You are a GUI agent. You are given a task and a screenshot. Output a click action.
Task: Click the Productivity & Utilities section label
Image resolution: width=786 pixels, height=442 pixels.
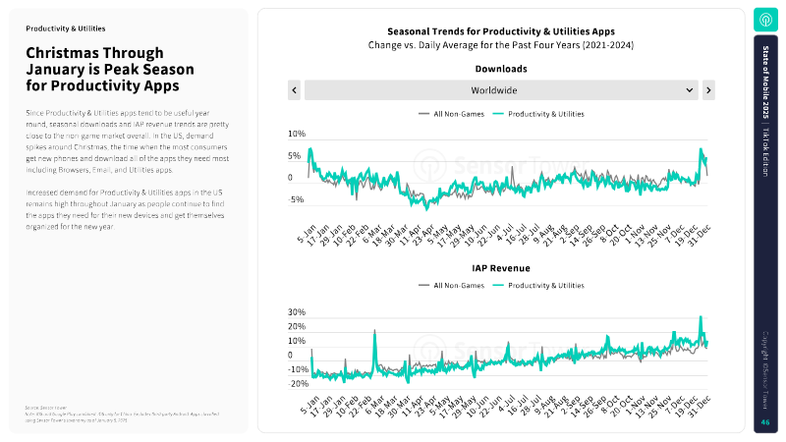pyautogui.click(x=66, y=28)
